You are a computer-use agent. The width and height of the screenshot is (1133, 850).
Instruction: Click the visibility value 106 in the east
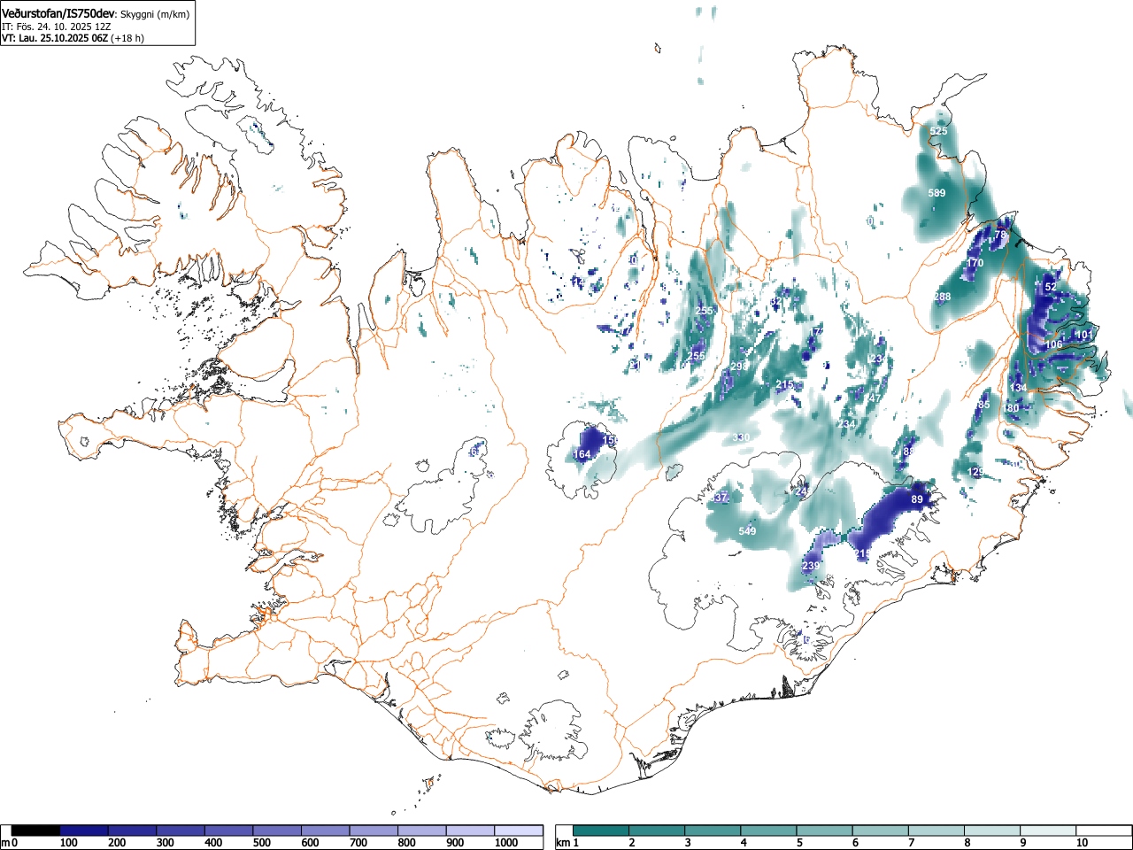tap(1053, 344)
